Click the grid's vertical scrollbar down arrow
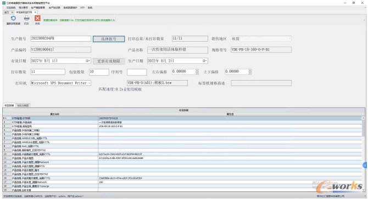The width and height of the screenshot is (368, 199). pos(364,190)
